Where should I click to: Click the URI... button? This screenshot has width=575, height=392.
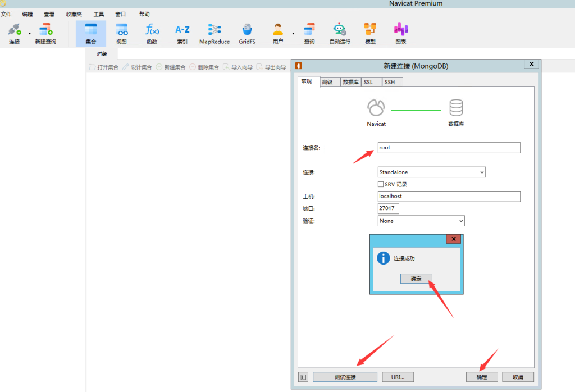tap(402, 377)
